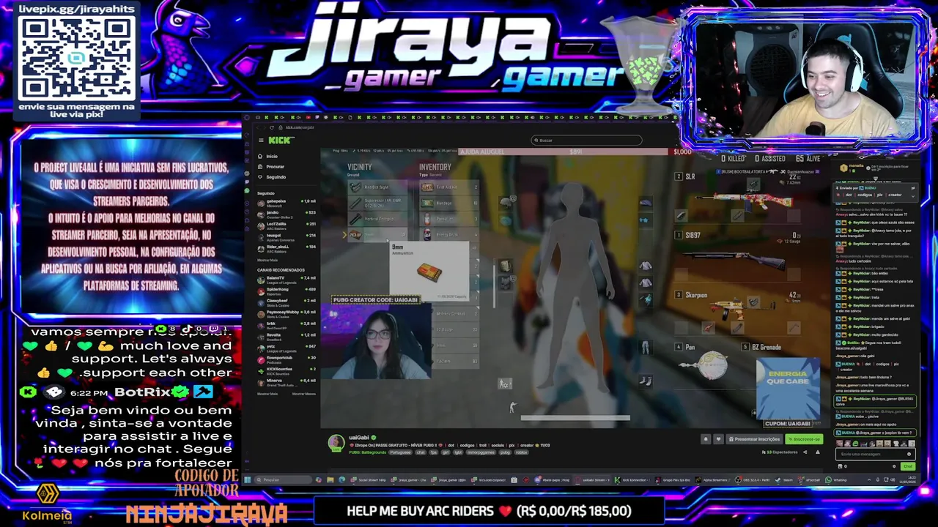Switch to the YouTube browser tab

click(x=309, y=117)
